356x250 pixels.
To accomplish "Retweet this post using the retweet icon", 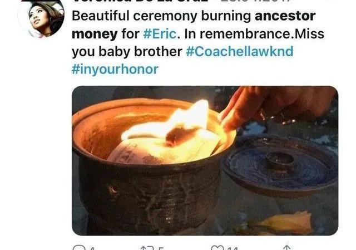I will click(x=147, y=248).
